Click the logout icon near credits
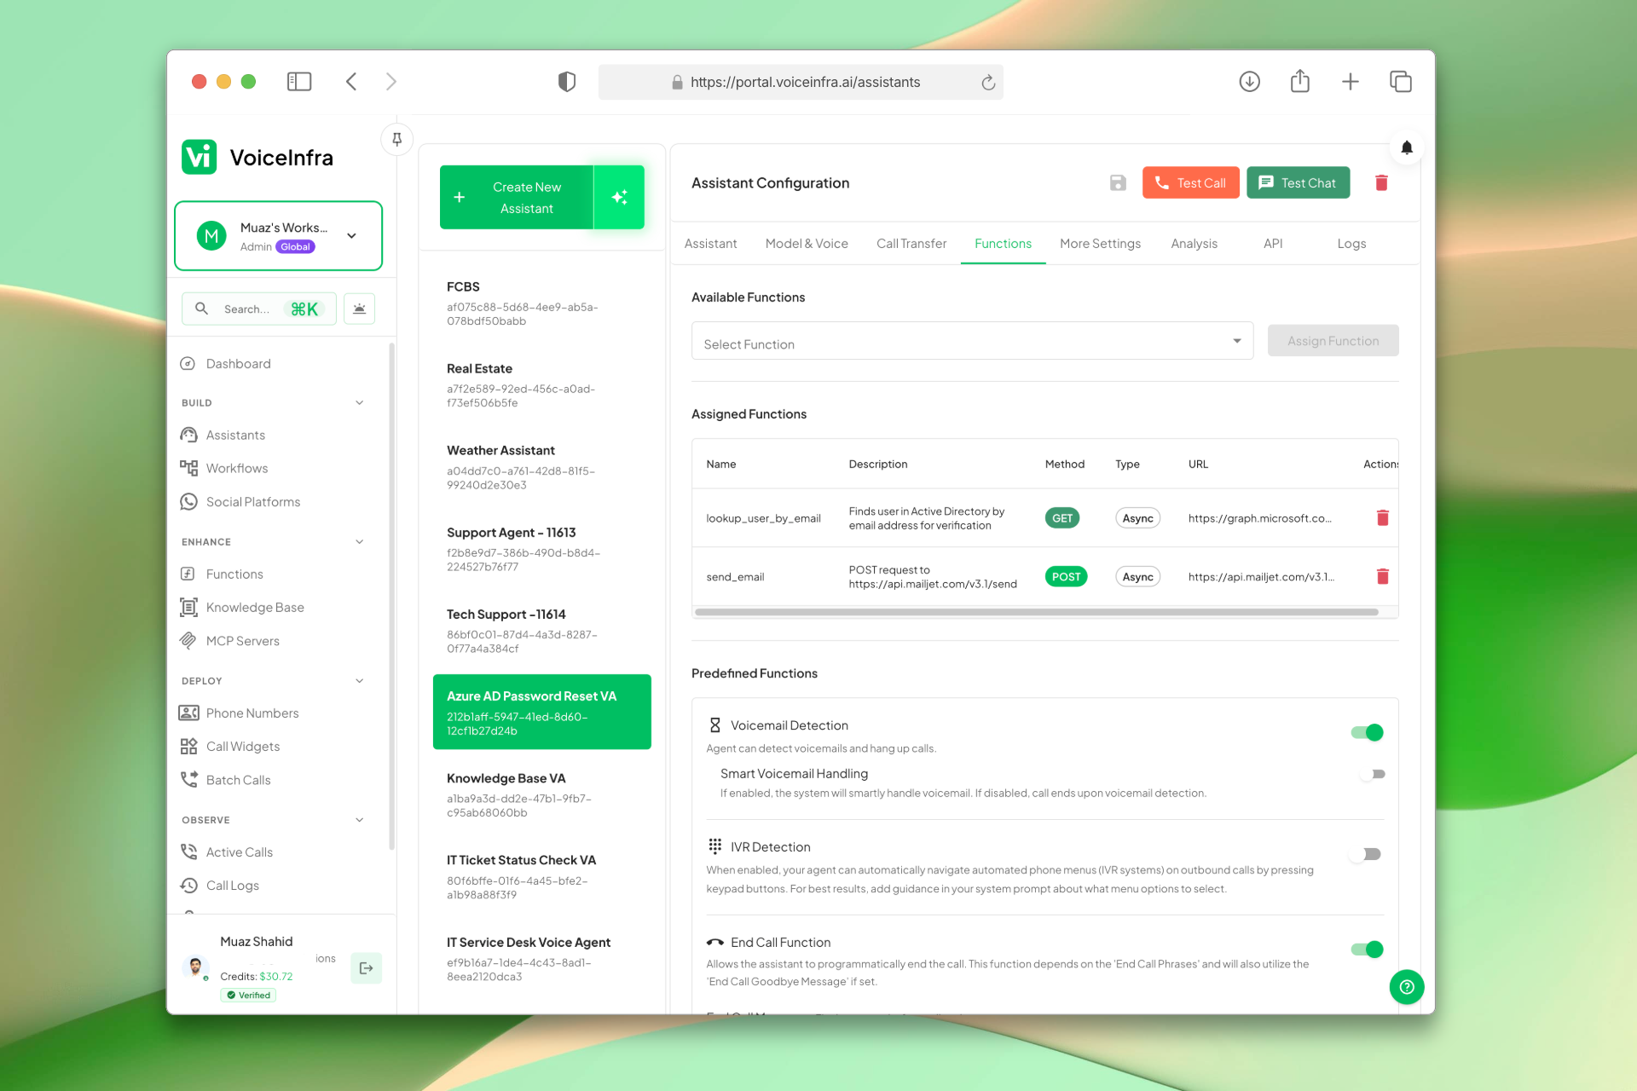This screenshot has width=1637, height=1091. coord(366,968)
